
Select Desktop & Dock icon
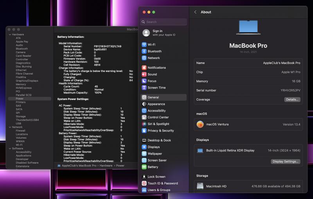click(144, 140)
